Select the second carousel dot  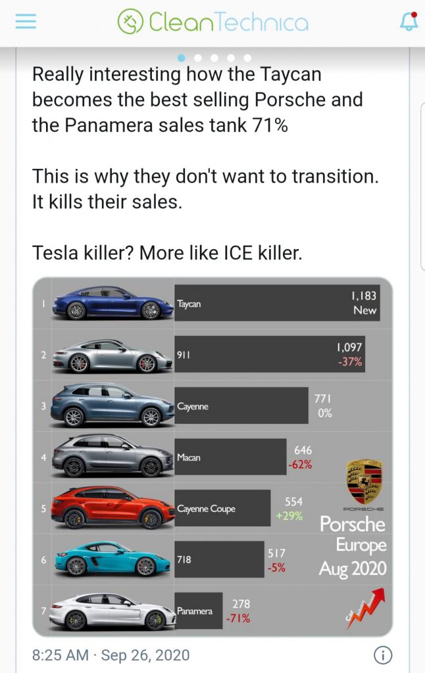click(197, 58)
